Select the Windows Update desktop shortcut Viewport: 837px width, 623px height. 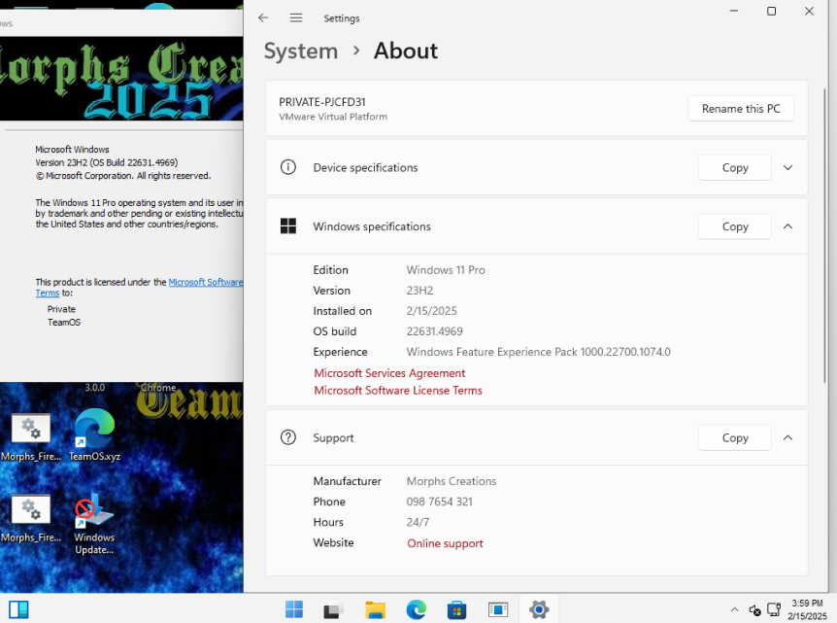94,524
